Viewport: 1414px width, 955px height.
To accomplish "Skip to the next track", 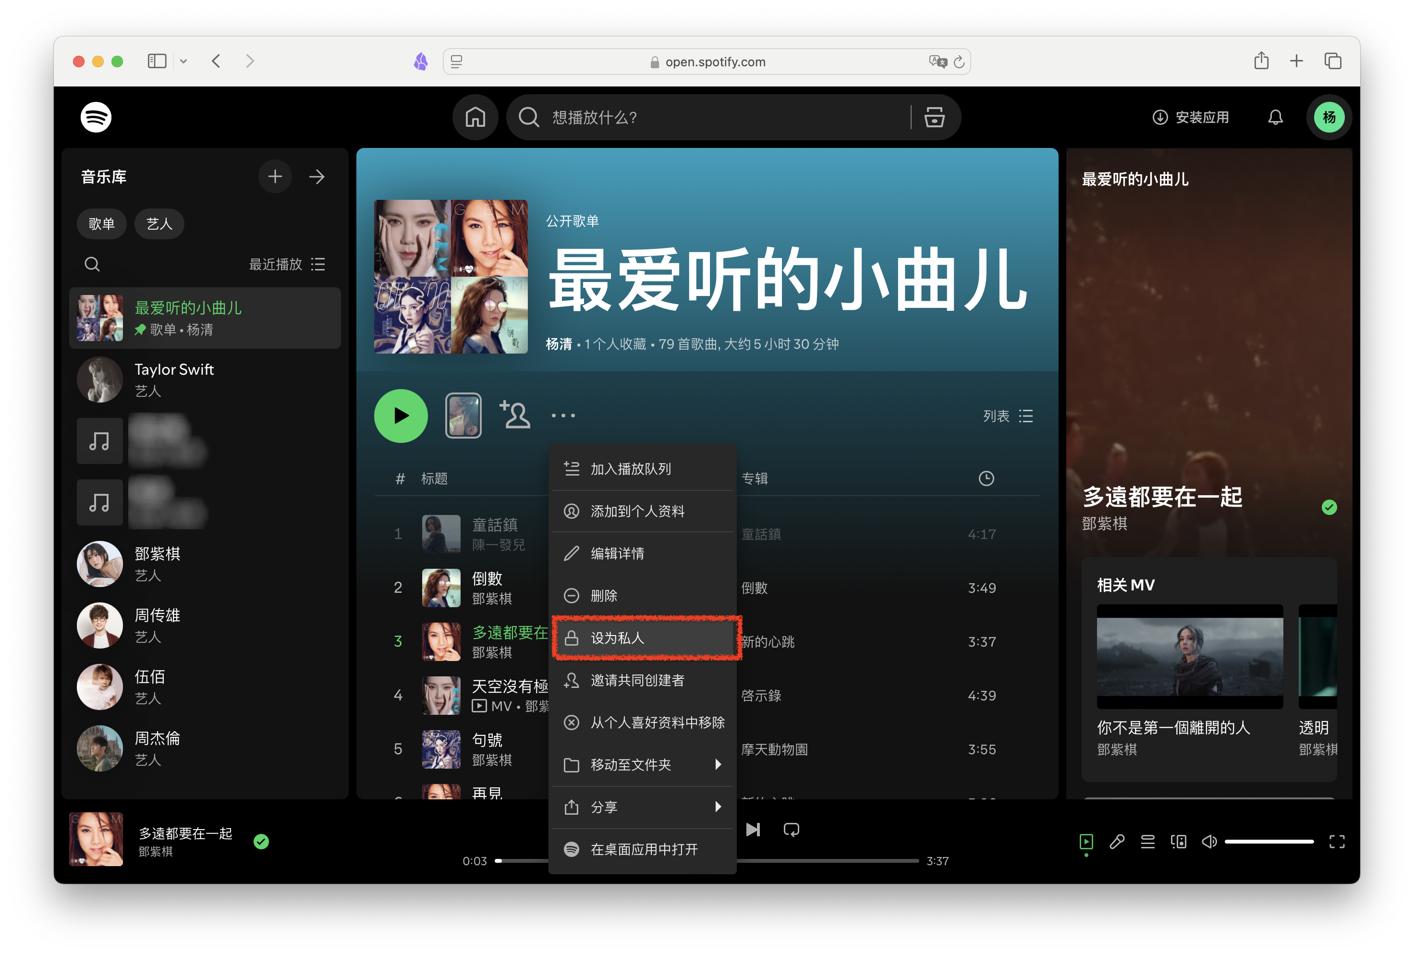I will pos(753,830).
